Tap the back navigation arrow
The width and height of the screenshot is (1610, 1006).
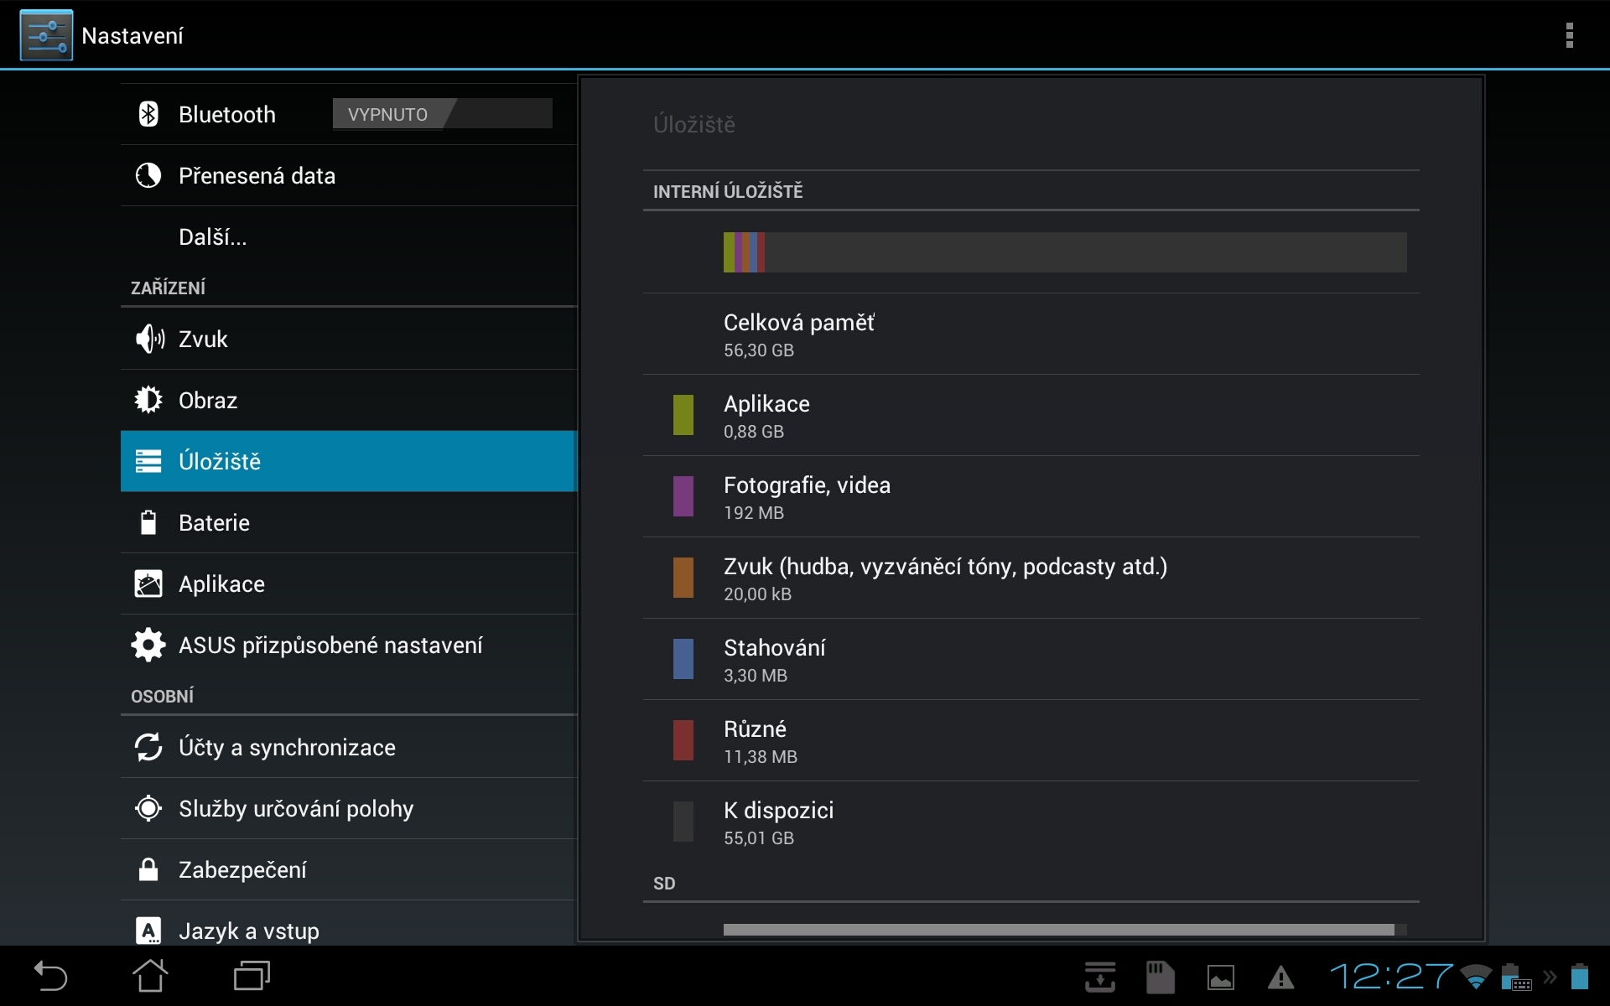49,976
